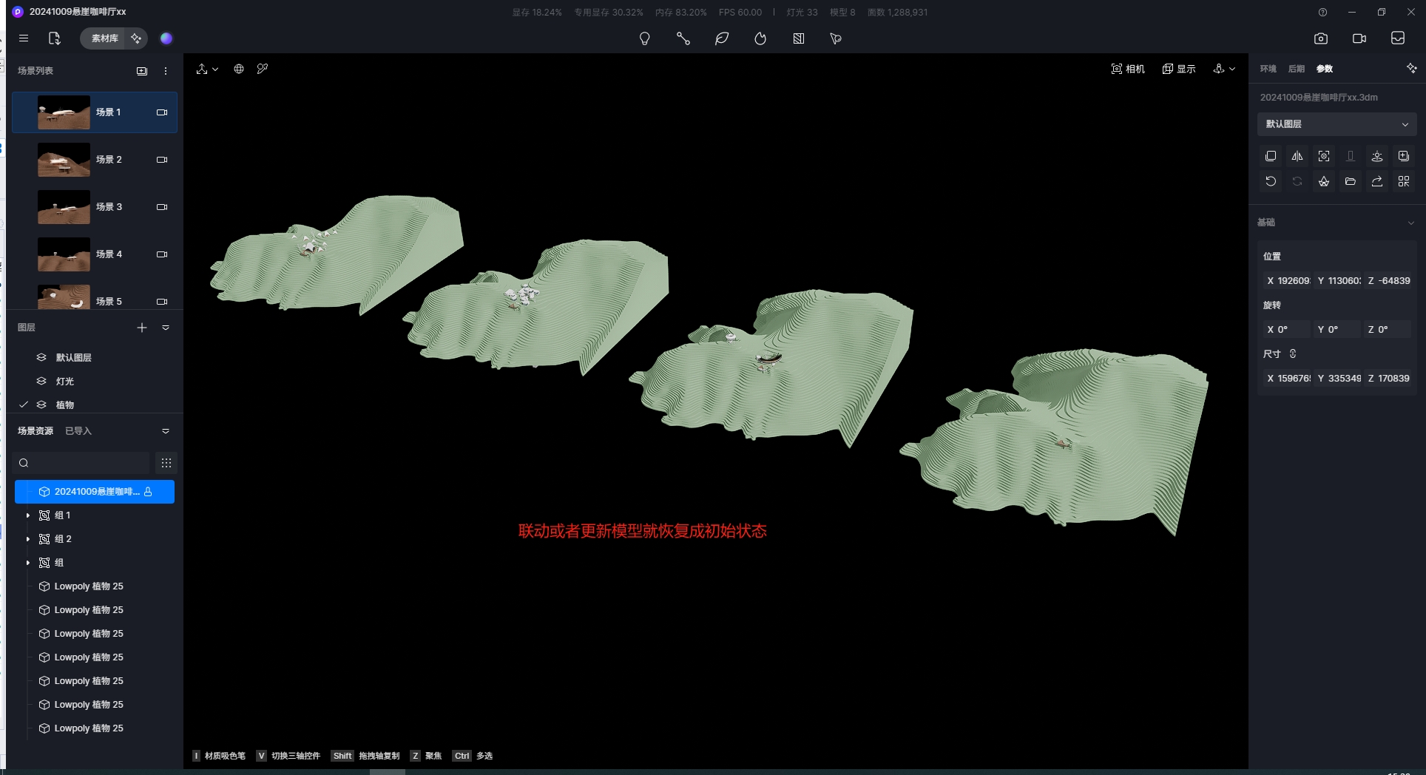Screen dimensions: 1426x775
Task: Toggle lock on 20241009悬崖咖啡 model
Action: pyautogui.click(x=148, y=492)
